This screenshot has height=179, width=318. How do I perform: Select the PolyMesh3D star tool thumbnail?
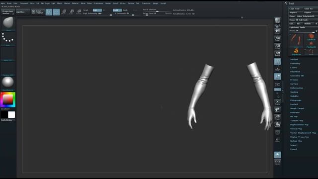311,45
